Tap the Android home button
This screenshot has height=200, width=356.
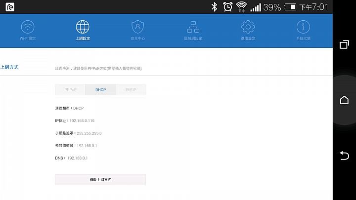[x=344, y=100]
